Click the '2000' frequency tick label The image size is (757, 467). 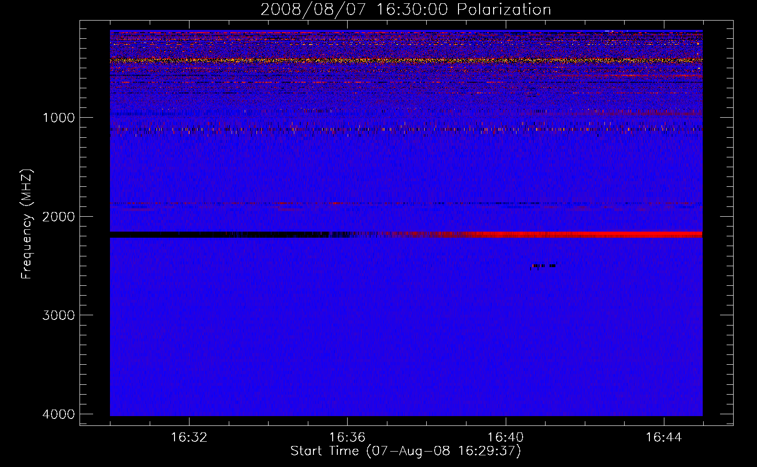click(x=58, y=216)
